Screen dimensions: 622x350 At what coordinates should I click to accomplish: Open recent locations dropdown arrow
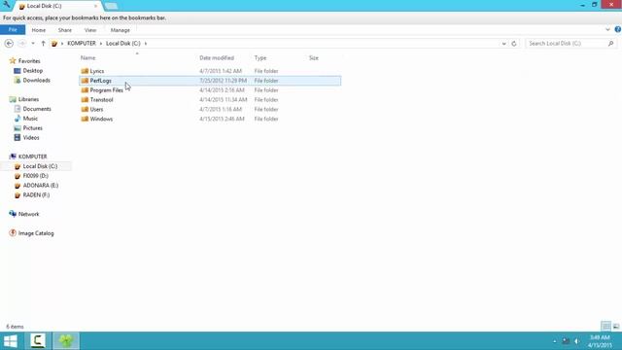tap(33, 43)
